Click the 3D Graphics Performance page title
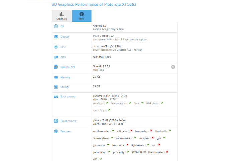The image size is (234, 161). [94, 5]
